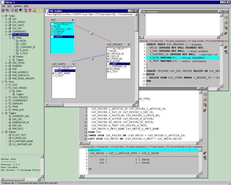Click the DOC_HEADERS table icon in the tree
Image resolution: width=231 pixels, height=185 pixels.
pyautogui.click(x=10, y=35)
